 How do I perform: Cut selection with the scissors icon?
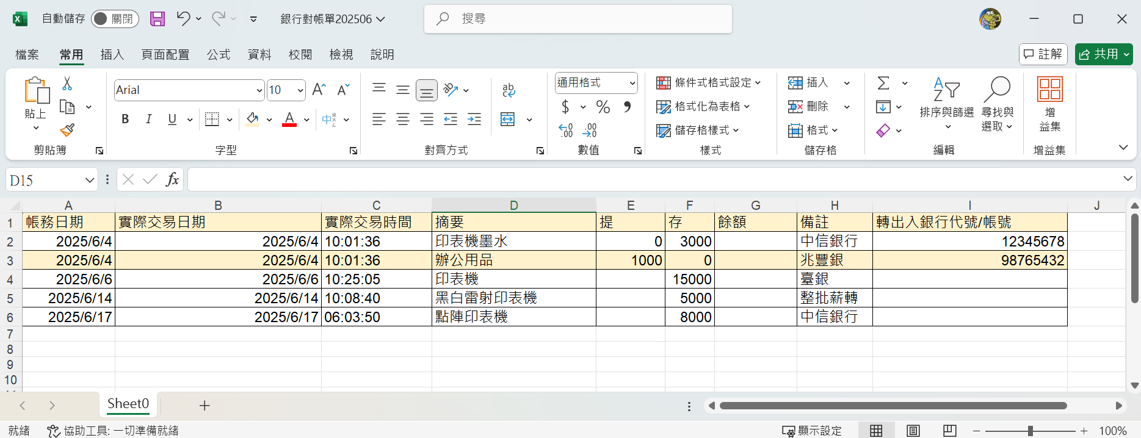[67, 83]
